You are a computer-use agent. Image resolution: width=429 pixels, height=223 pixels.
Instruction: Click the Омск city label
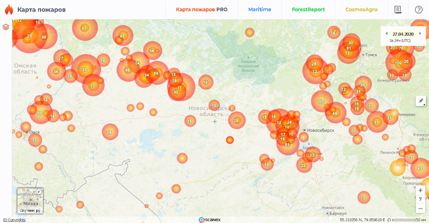pyautogui.click(x=34, y=132)
